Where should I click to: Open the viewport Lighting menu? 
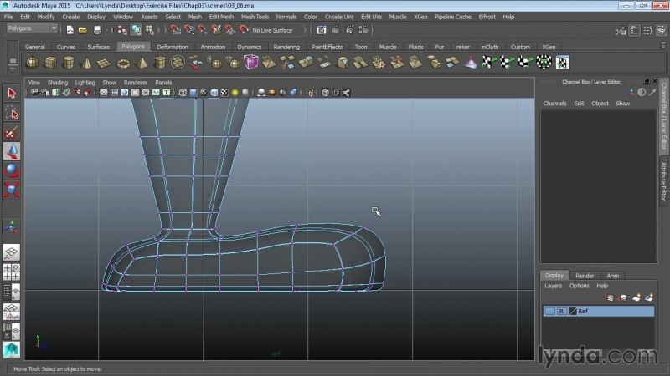click(x=85, y=82)
